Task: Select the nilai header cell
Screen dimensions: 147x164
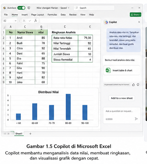Action: pos(41,32)
